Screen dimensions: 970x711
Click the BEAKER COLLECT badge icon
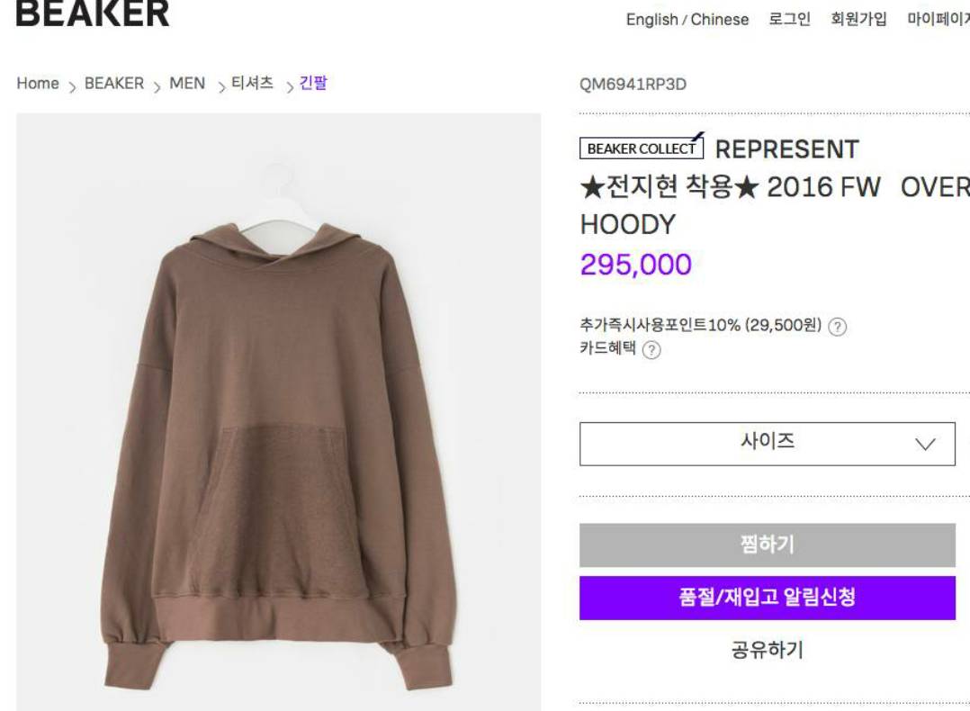(642, 148)
